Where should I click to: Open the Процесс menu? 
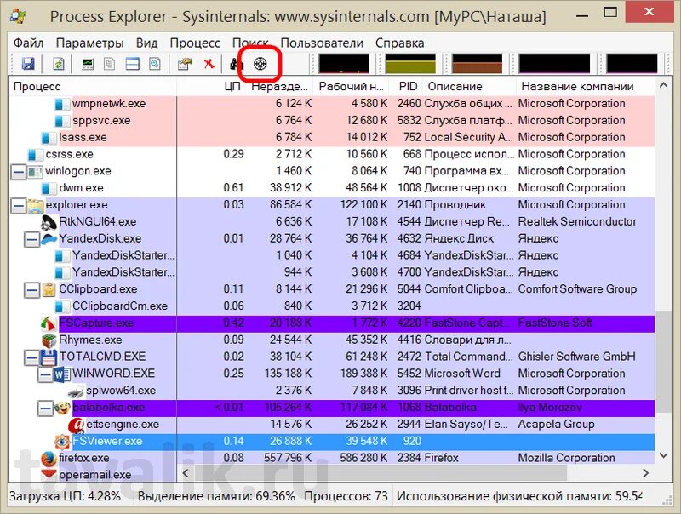(195, 43)
